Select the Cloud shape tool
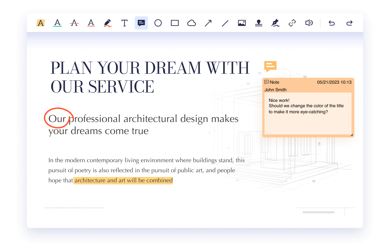The height and width of the screenshot is (248, 390). (192, 23)
